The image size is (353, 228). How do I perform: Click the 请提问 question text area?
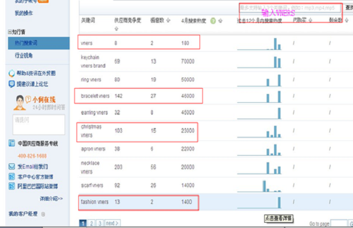pos(39,125)
